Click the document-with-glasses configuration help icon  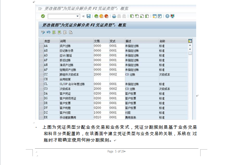tap(71, 32)
